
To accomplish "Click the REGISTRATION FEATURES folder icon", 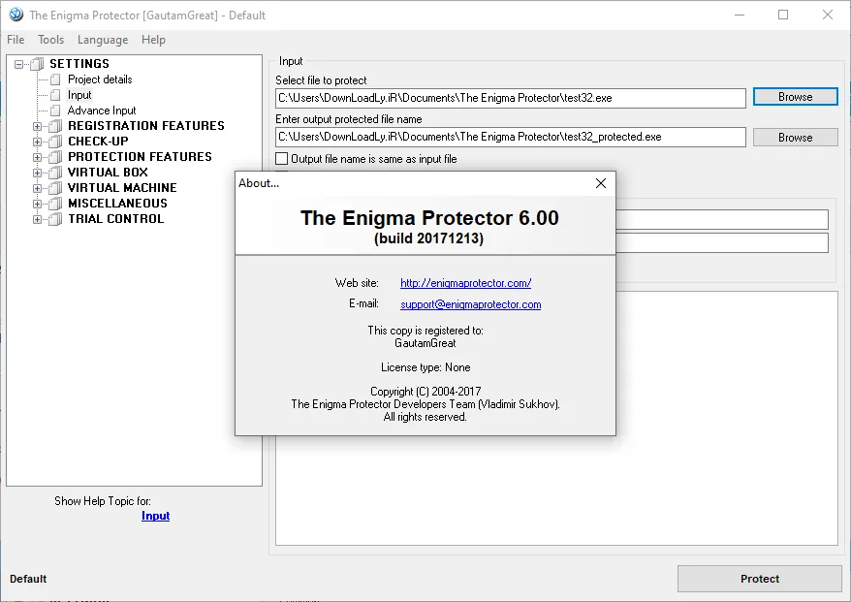I will point(55,126).
